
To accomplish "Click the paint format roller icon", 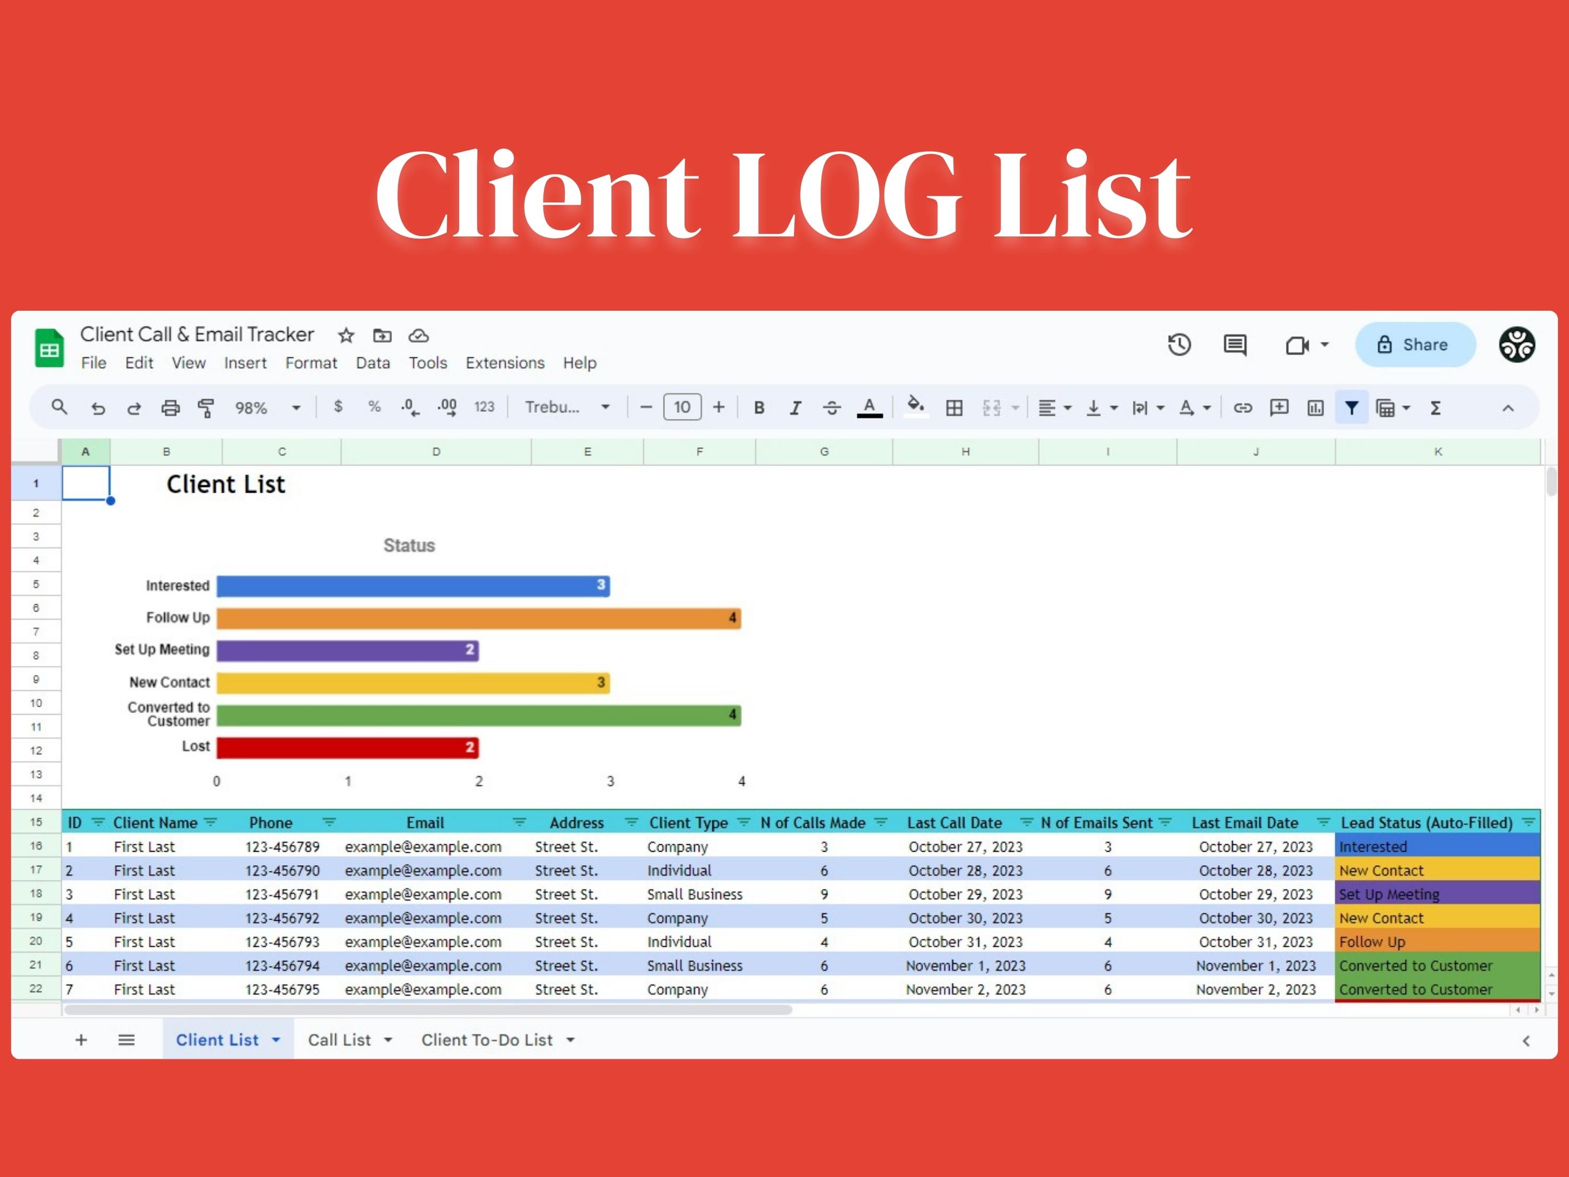I will coord(206,408).
